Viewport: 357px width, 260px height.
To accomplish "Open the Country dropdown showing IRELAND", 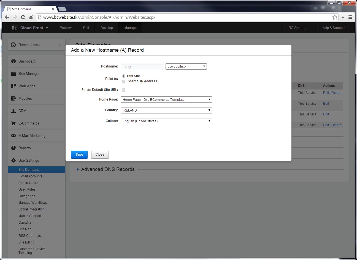I will click(166, 110).
